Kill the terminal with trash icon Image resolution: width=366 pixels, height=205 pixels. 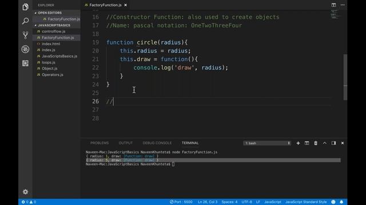[316, 143]
